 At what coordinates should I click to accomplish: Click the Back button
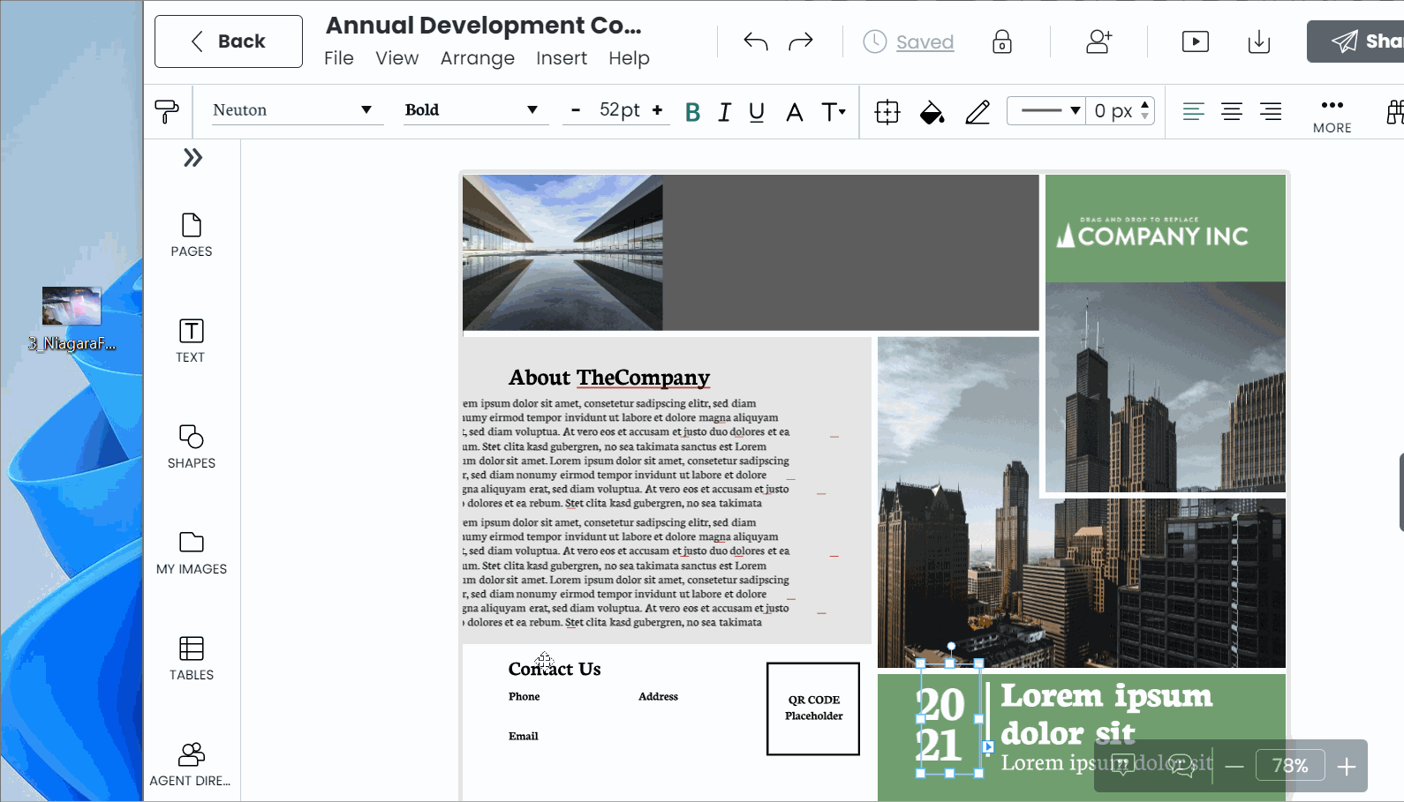point(229,41)
